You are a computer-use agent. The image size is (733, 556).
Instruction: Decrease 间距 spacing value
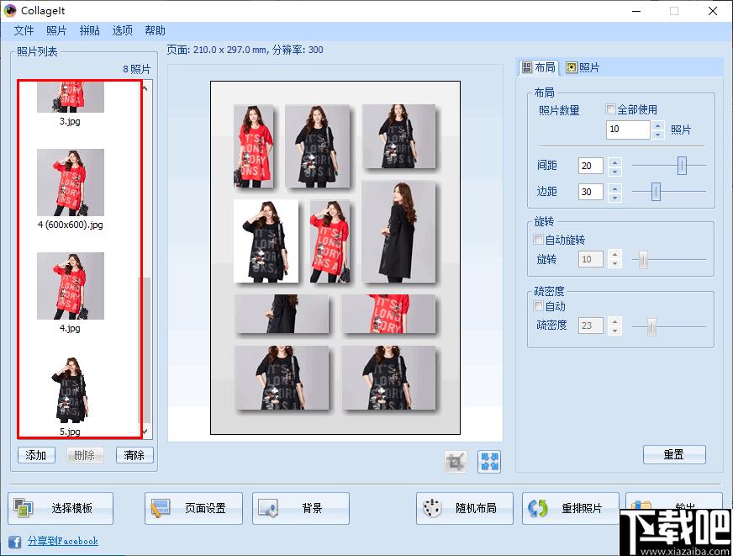[x=614, y=171]
